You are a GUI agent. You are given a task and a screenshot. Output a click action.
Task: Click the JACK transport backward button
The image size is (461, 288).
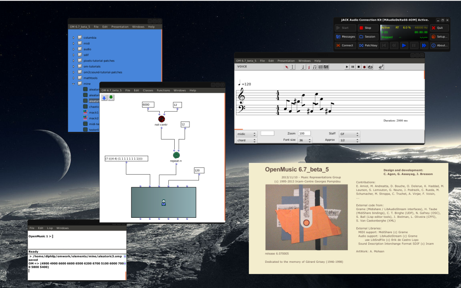[x=393, y=45]
